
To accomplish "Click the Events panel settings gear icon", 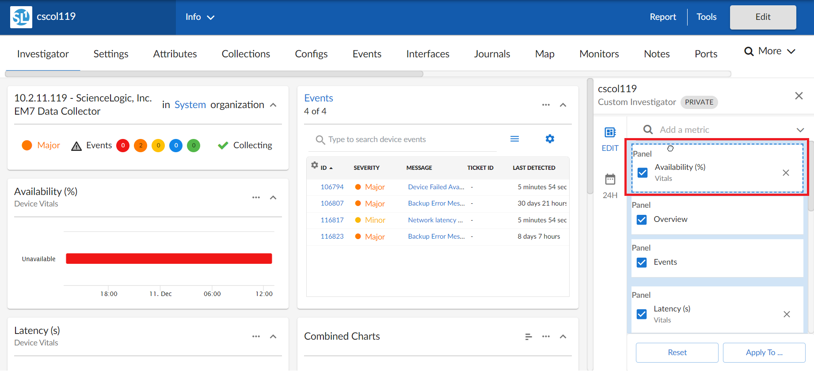I will (550, 139).
